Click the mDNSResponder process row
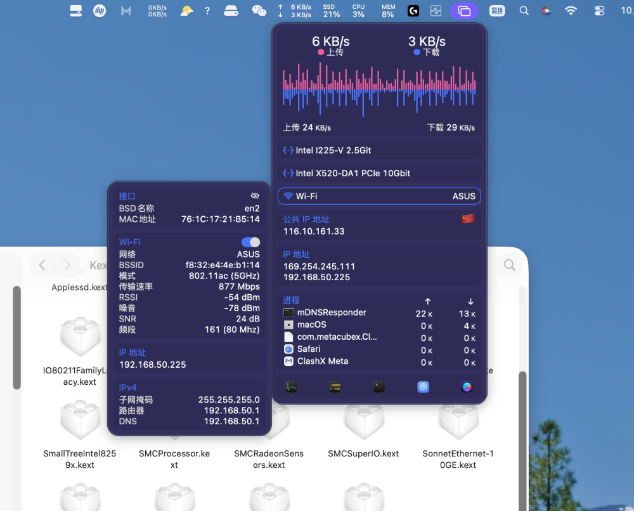 [379, 313]
